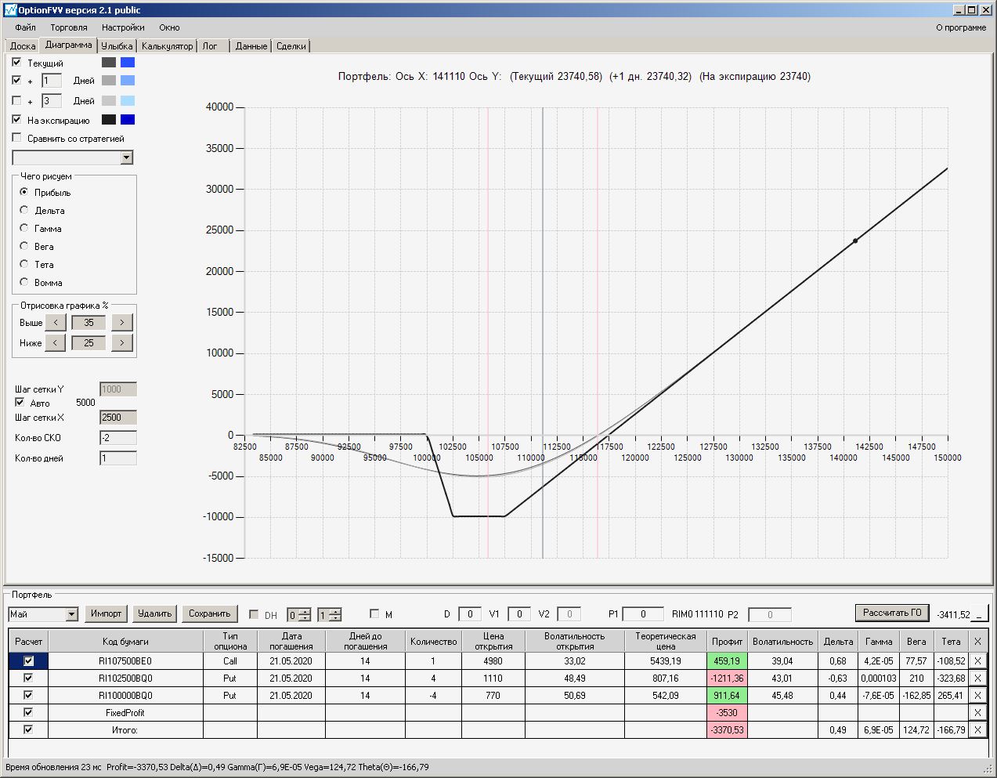
Task: Click the D input field in portfolio toolbar
Action: coord(470,614)
